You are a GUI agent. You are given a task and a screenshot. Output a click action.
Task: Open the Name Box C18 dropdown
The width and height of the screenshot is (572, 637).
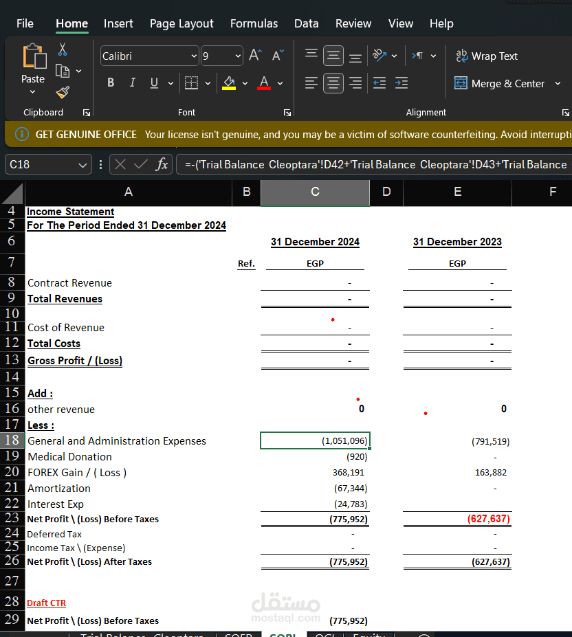click(x=82, y=164)
